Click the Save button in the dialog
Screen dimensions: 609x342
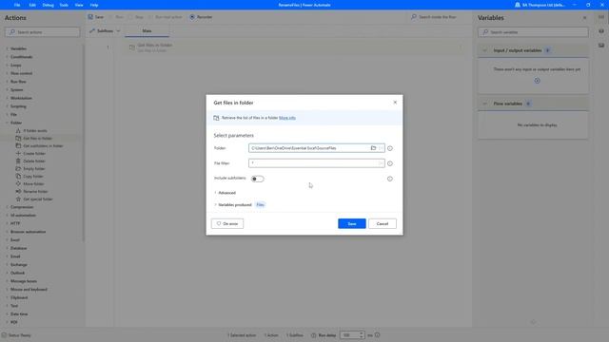[352, 224]
